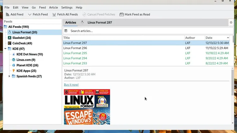Click the article view scroll down arrow
Screen dimensions: 237x133
233,123
